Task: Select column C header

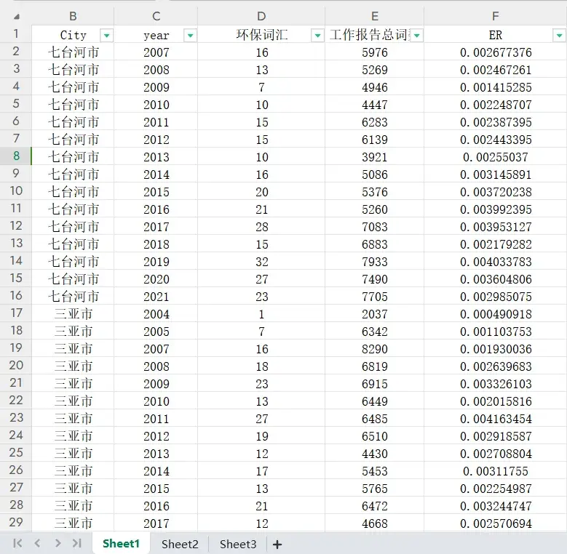Action: 156,16
